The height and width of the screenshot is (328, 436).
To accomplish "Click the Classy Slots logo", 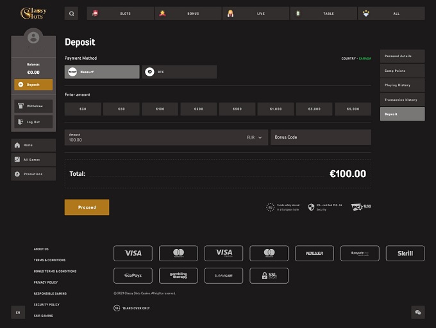I will (x=33, y=13).
